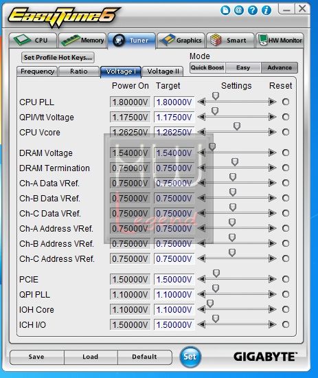318x378 pixels.
Task: Switch to the HW Monitor tab
Action: click(280, 41)
